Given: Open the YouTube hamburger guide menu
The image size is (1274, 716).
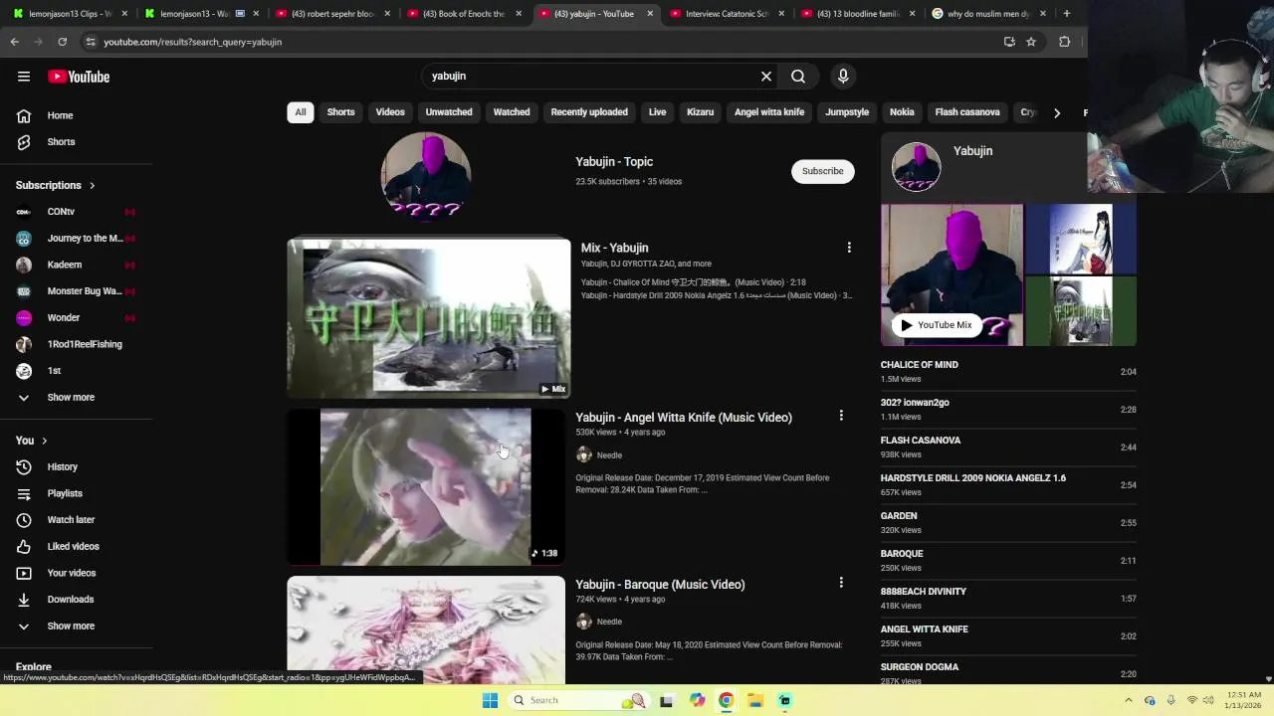Looking at the screenshot, I should point(24,77).
